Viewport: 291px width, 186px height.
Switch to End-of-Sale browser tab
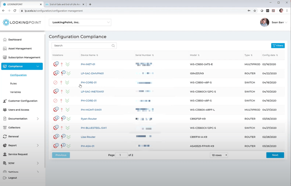click(65, 4)
